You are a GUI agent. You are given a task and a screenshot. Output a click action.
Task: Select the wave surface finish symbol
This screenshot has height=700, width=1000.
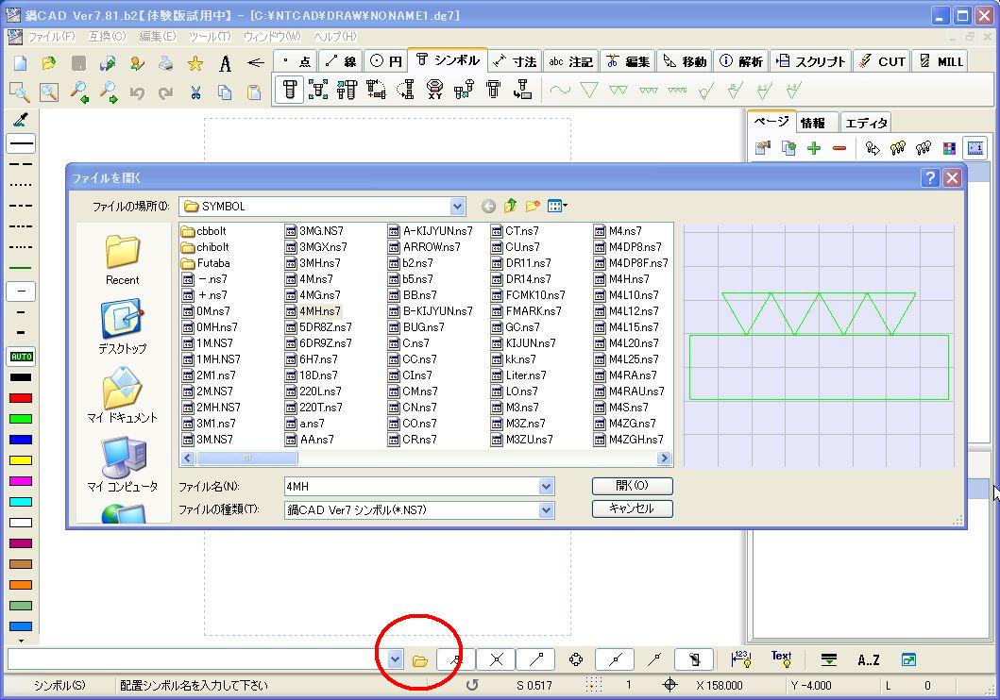560,90
